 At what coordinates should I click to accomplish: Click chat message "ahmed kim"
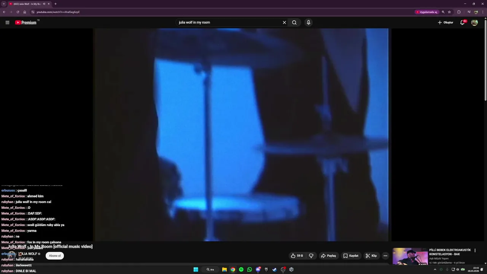[35, 196]
